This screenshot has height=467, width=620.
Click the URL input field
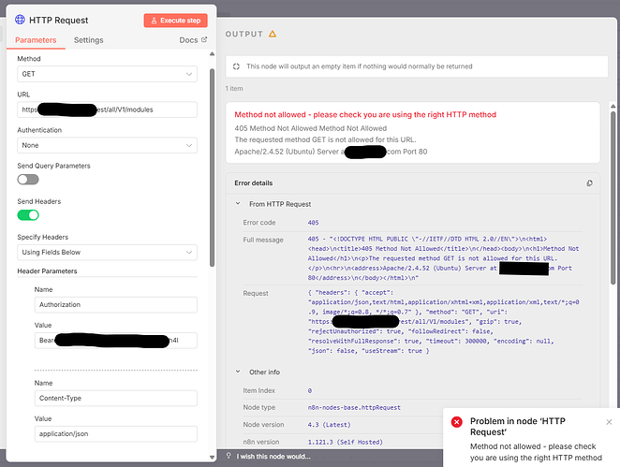click(x=107, y=109)
